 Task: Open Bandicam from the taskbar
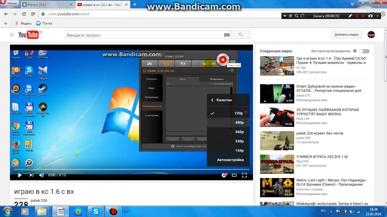click(113, 211)
